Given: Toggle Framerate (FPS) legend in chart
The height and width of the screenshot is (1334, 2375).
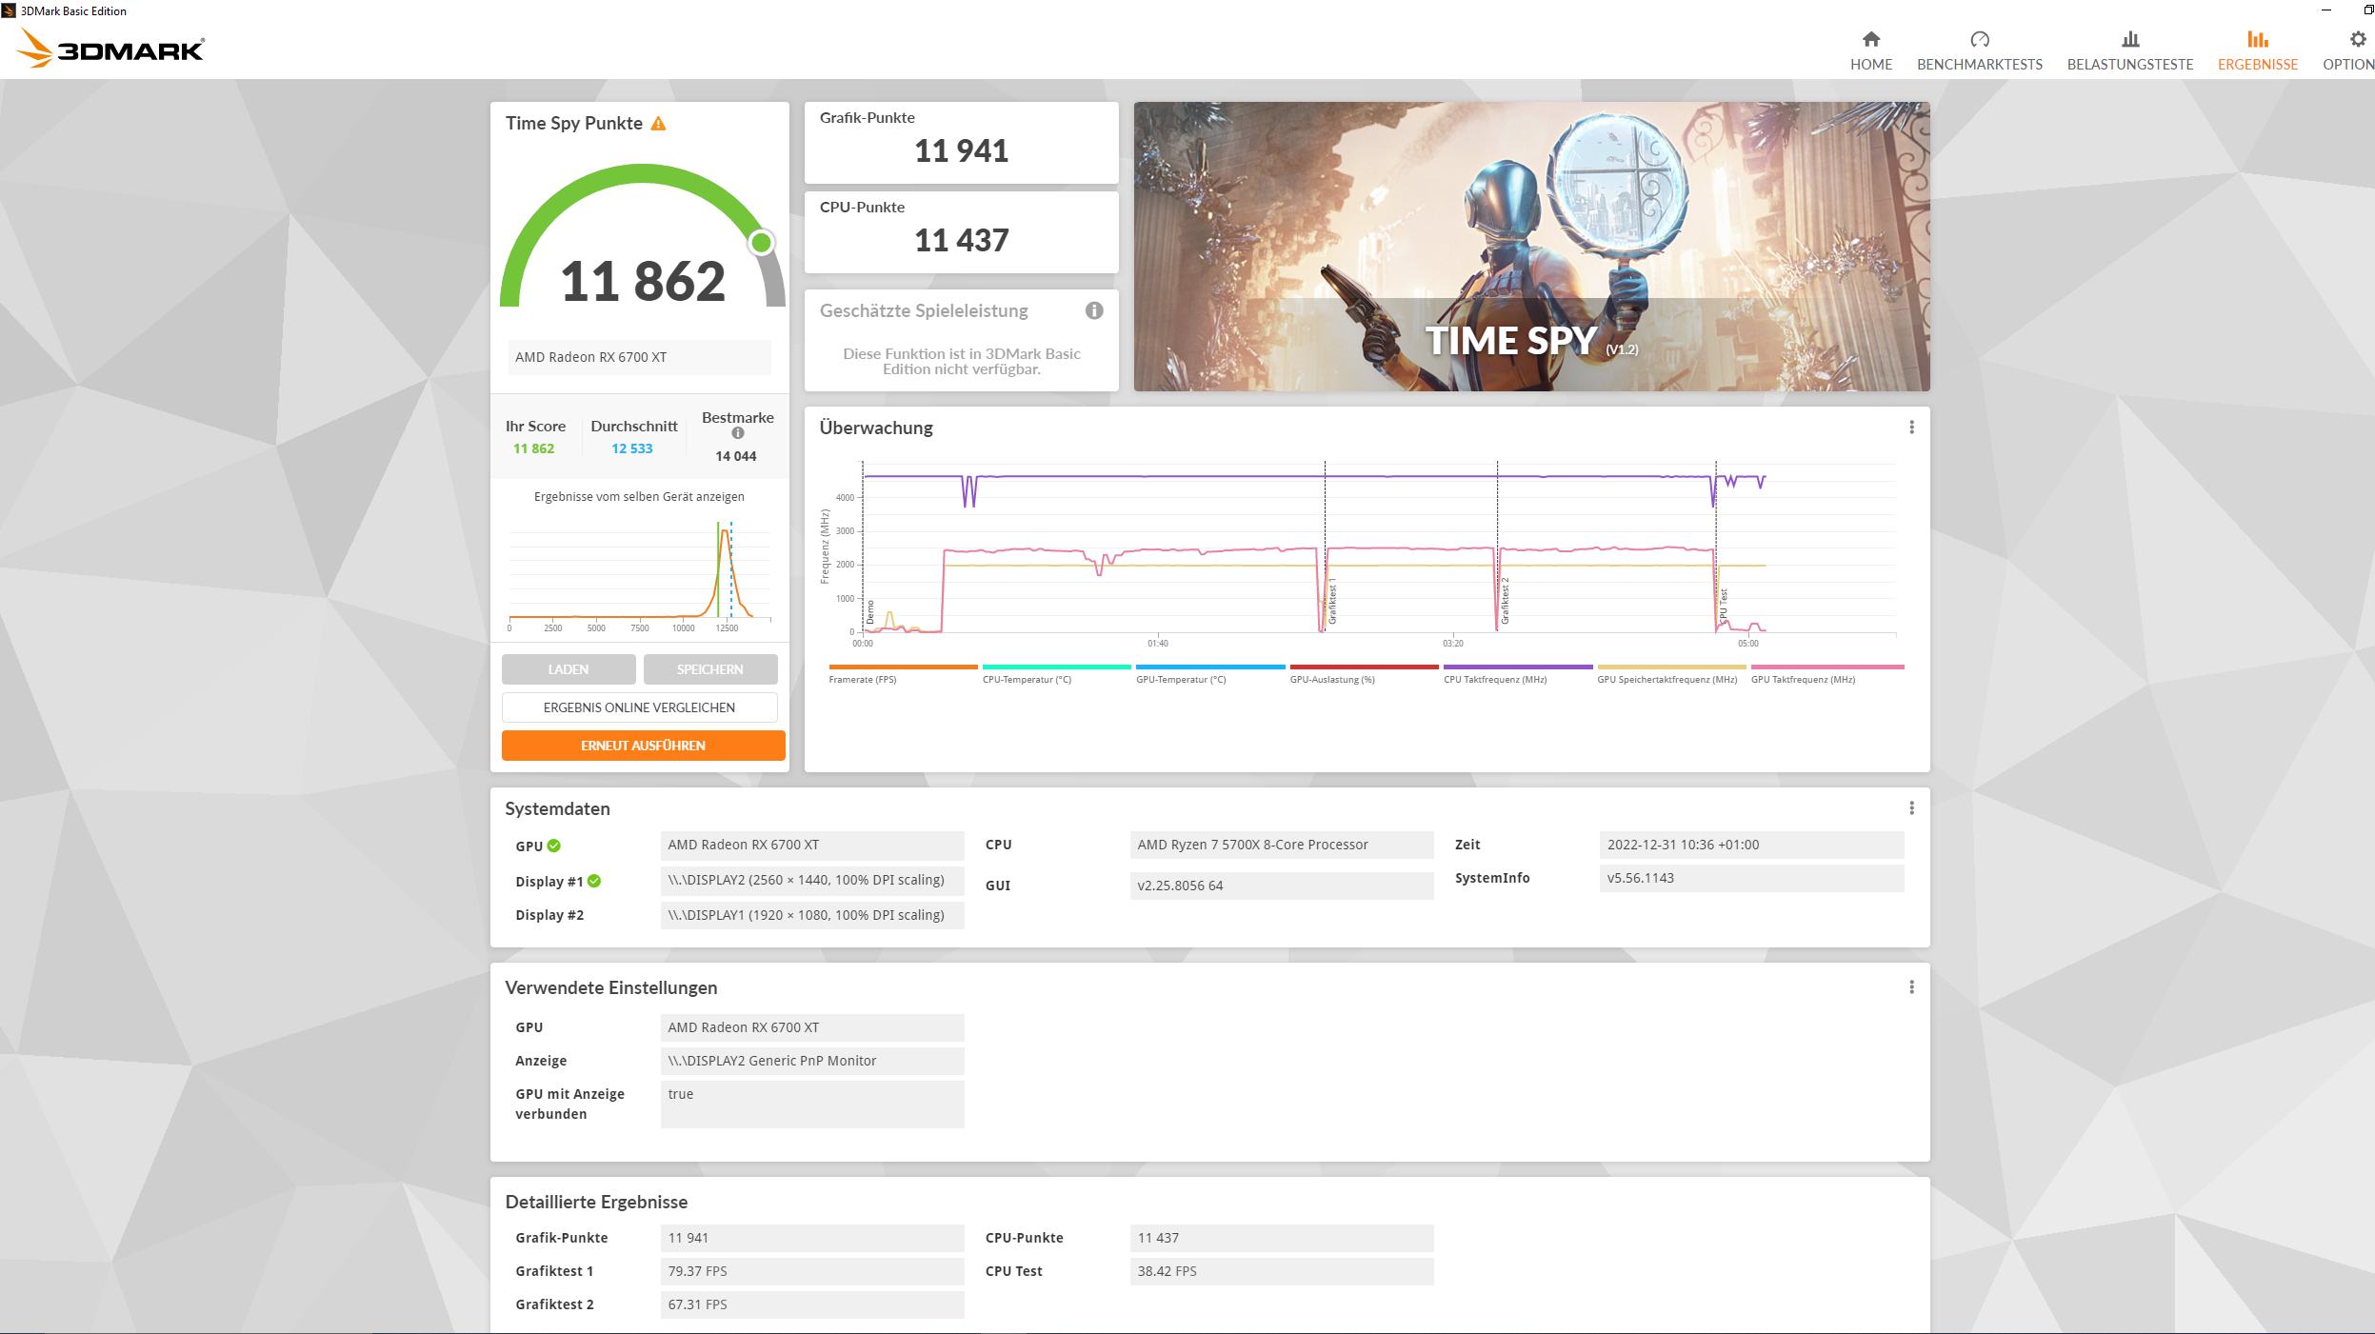Looking at the screenshot, I should (x=863, y=679).
